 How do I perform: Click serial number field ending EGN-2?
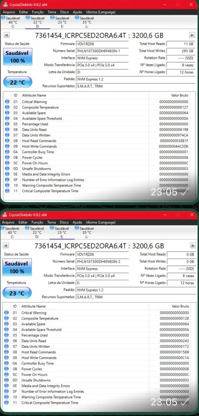pyautogui.click(x=102, y=262)
